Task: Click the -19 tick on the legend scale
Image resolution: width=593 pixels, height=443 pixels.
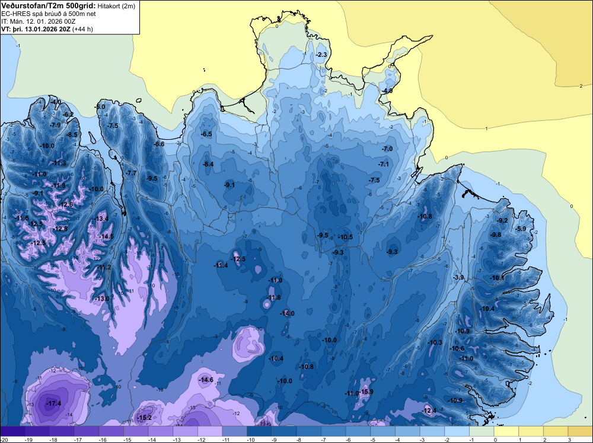Action: (28, 439)
